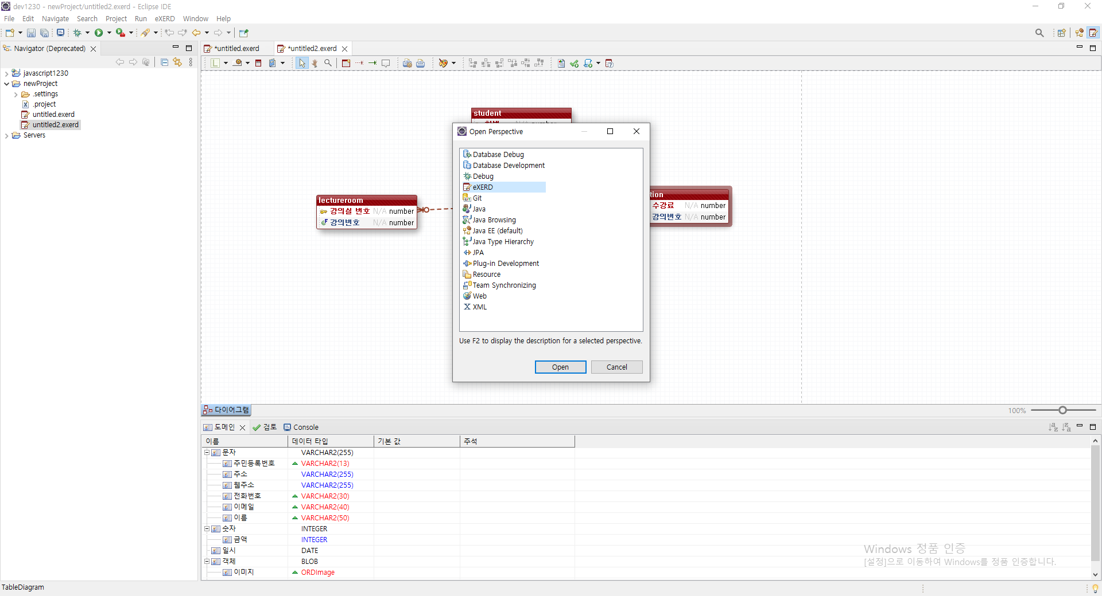
Task: Activate the non-identifying relationship tool
Action: tap(359, 63)
